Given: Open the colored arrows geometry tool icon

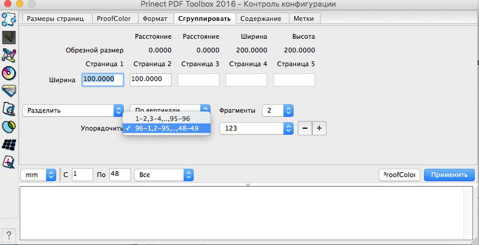Looking at the screenshot, I should (x=9, y=55).
